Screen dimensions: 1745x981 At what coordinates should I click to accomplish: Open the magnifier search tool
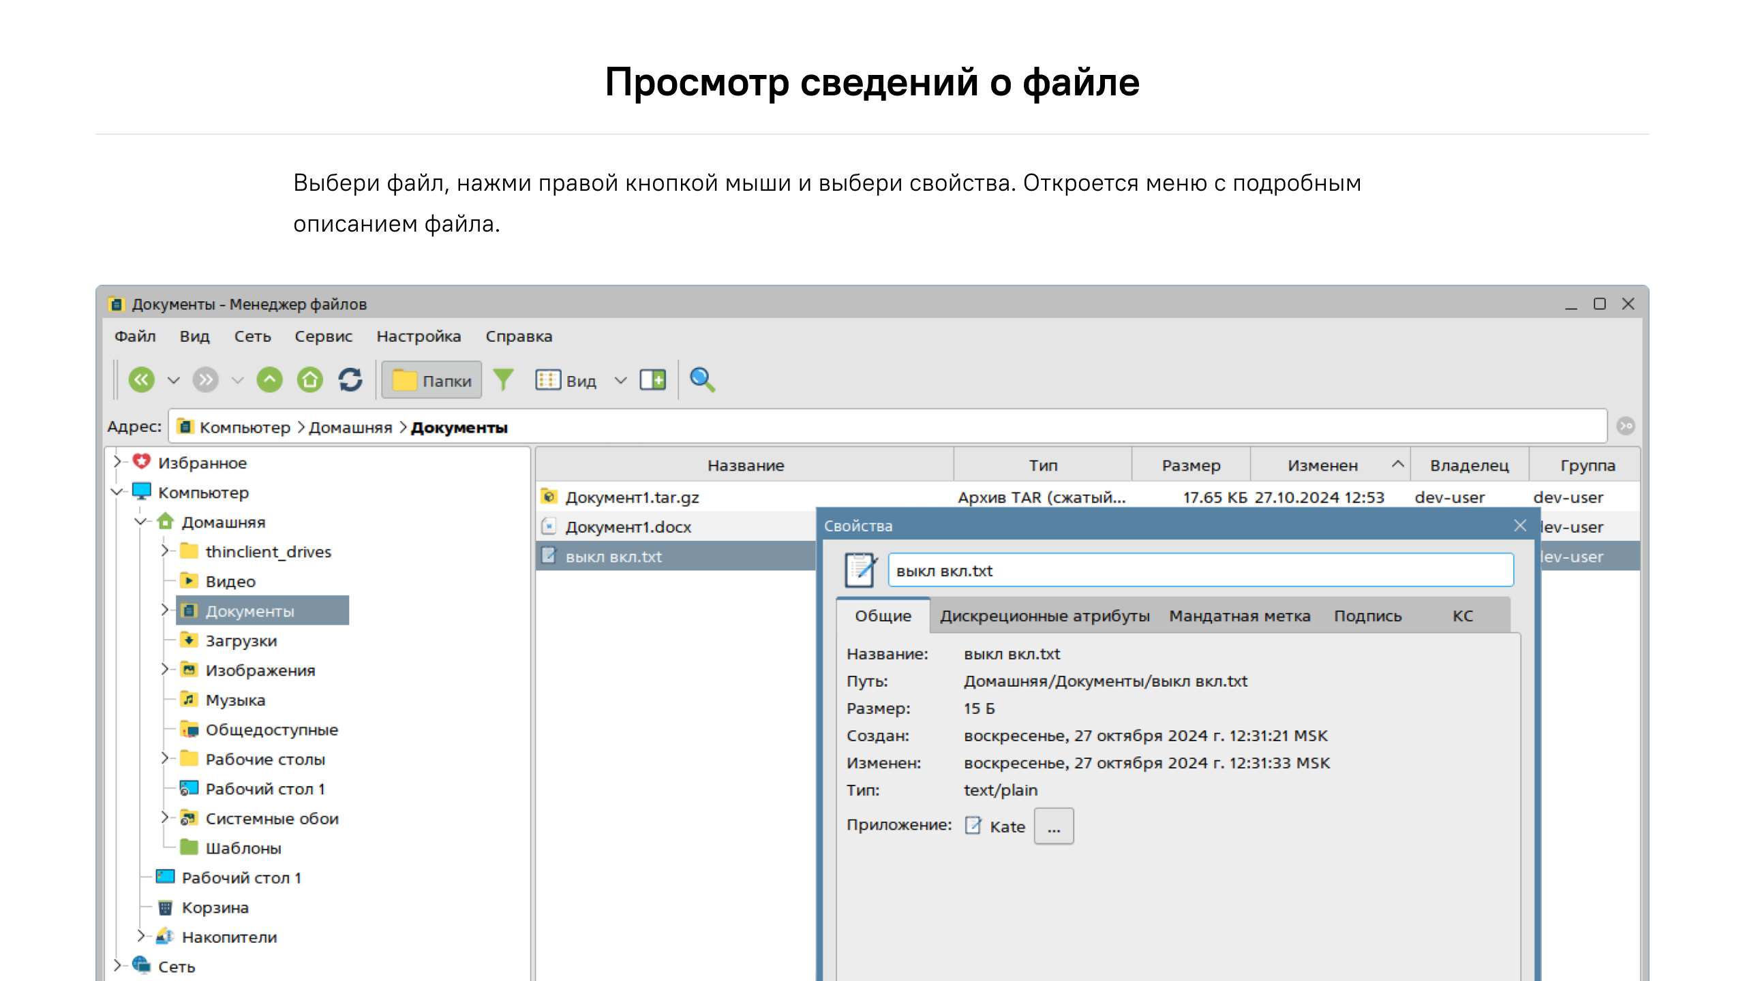tap(702, 379)
